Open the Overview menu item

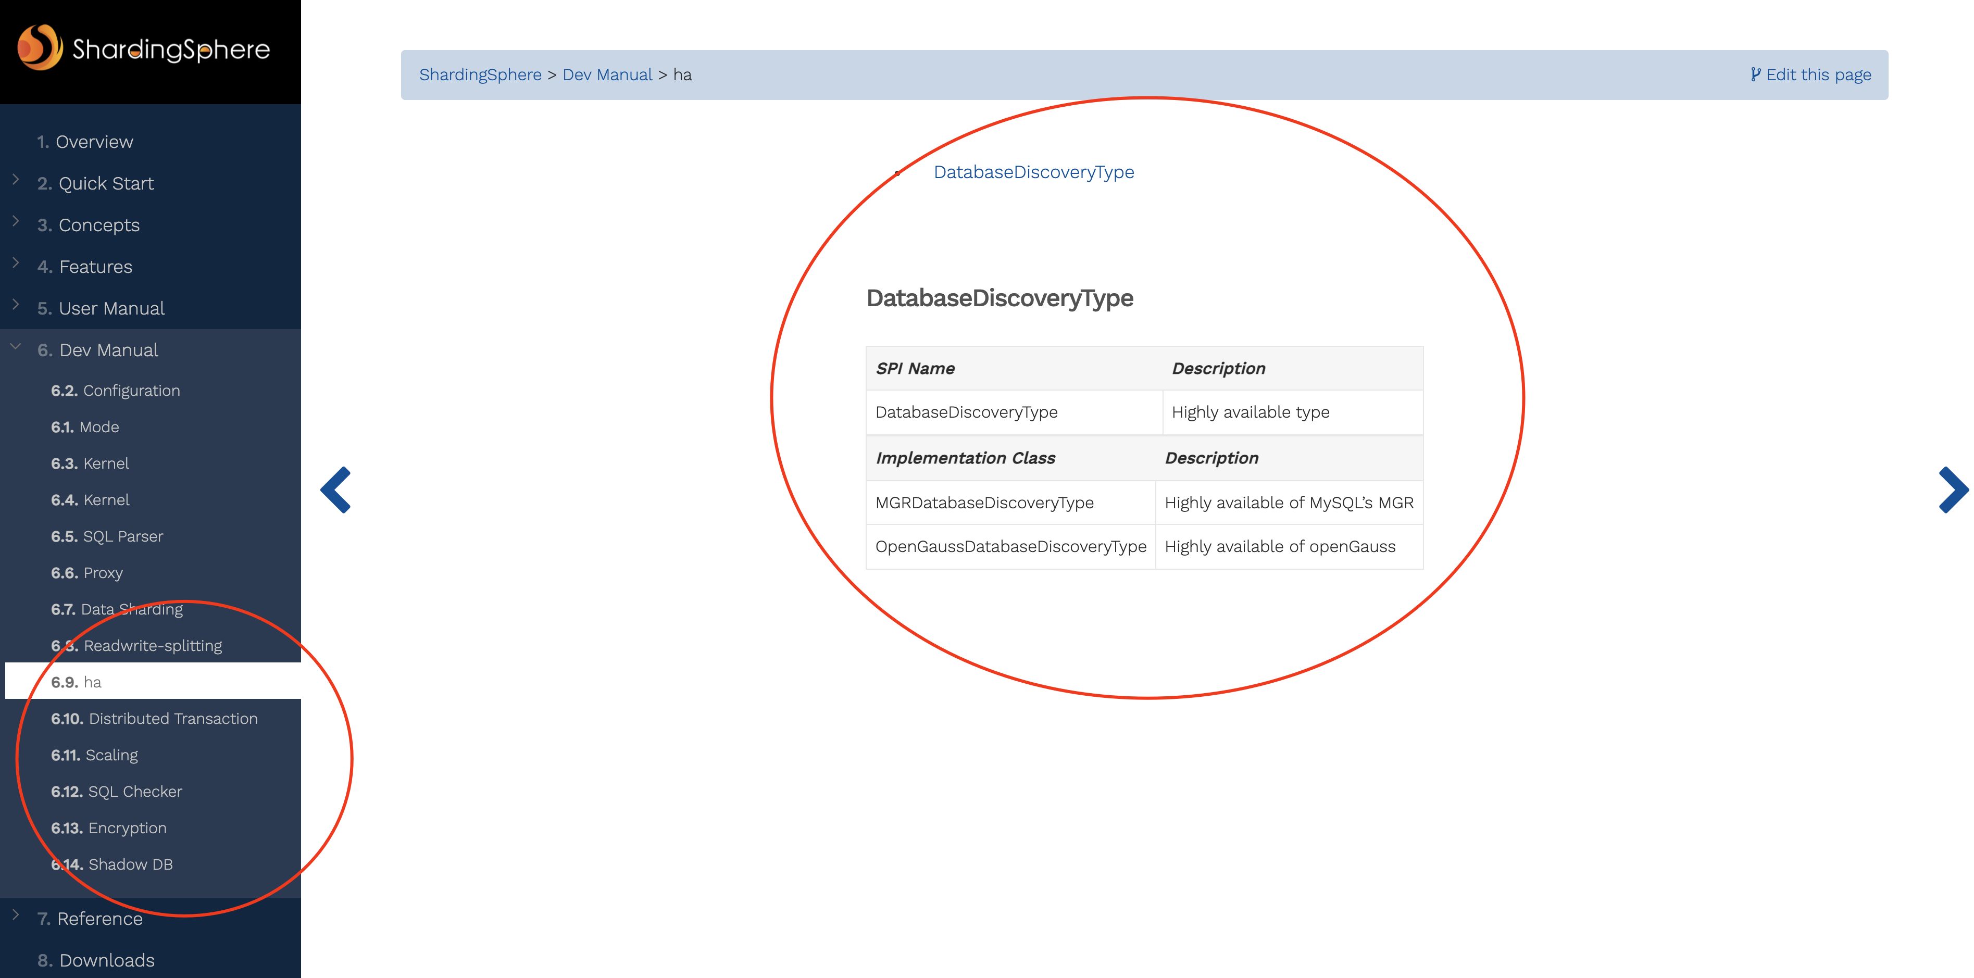coord(93,142)
